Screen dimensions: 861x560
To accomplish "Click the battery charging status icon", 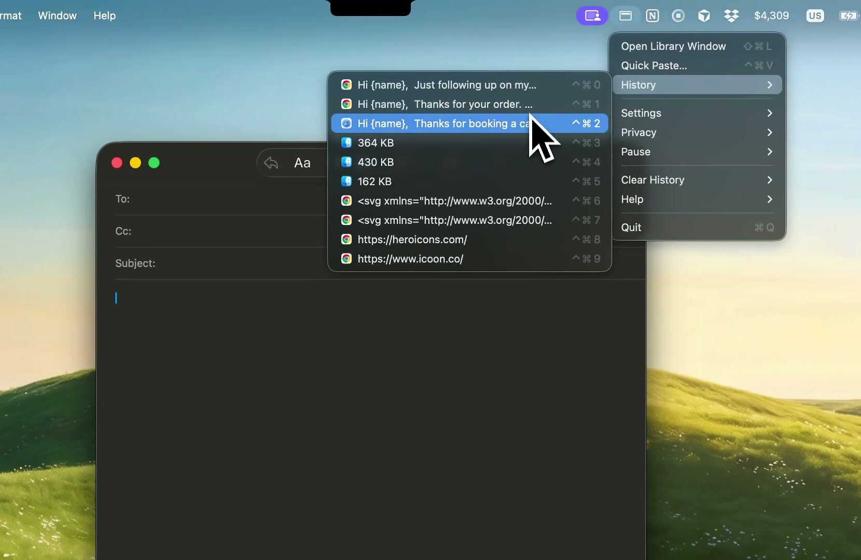I will [850, 16].
